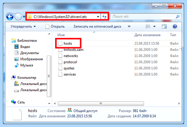Click the services file icon
This screenshot has height=127, width=187.
point(60,75)
